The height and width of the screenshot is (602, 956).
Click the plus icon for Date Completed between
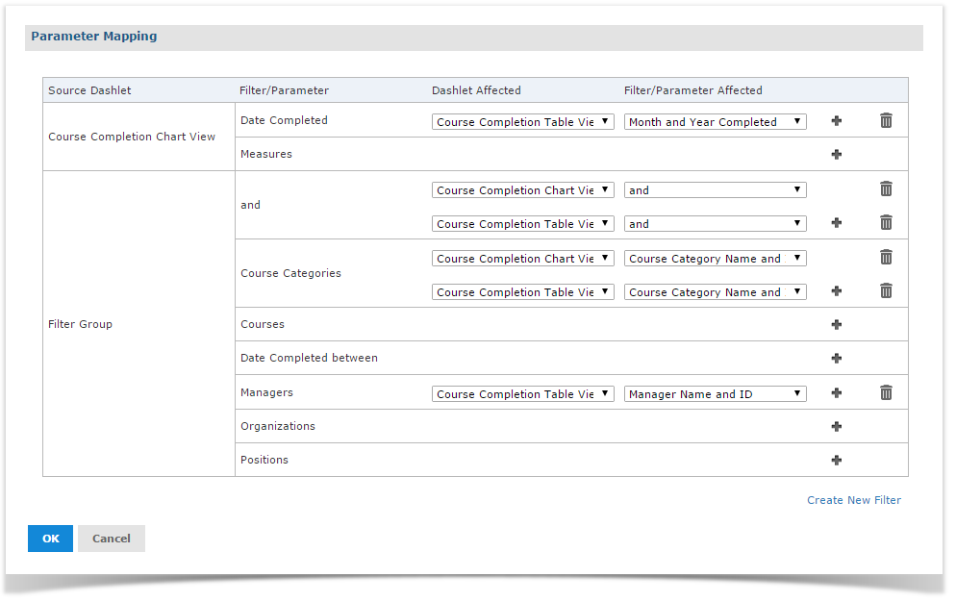tap(837, 358)
